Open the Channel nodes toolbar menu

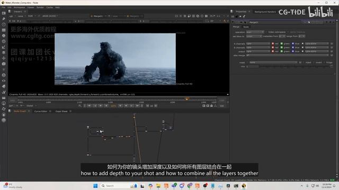[4, 30]
